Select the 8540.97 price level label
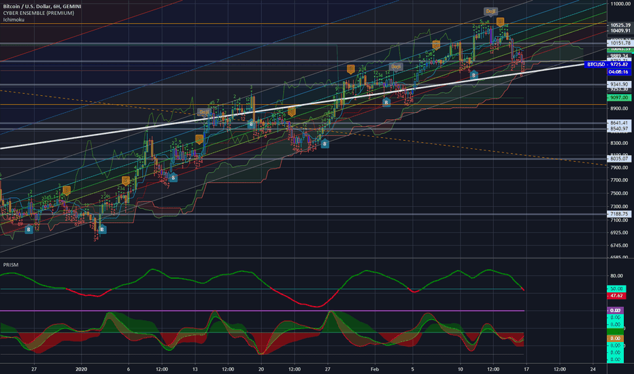The image size is (634, 374). pyautogui.click(x=620, y=129)
